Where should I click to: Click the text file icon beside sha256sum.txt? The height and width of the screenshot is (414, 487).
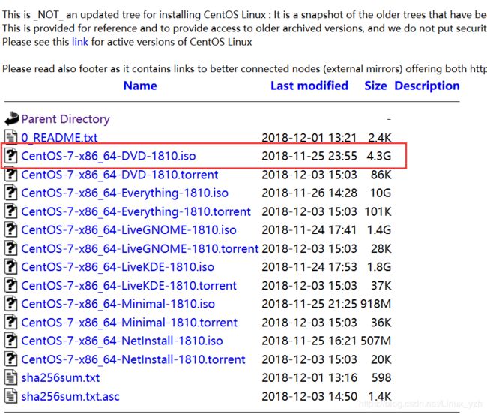click(x=11, y=378)
